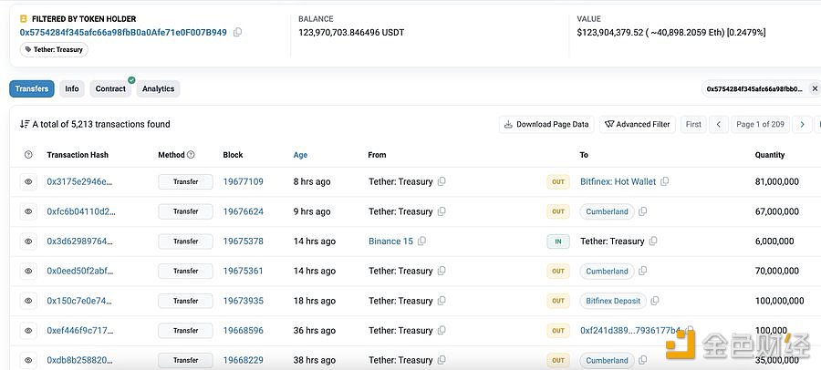
Task: Go to the next page arrow
Action: (x=802, y=125)
